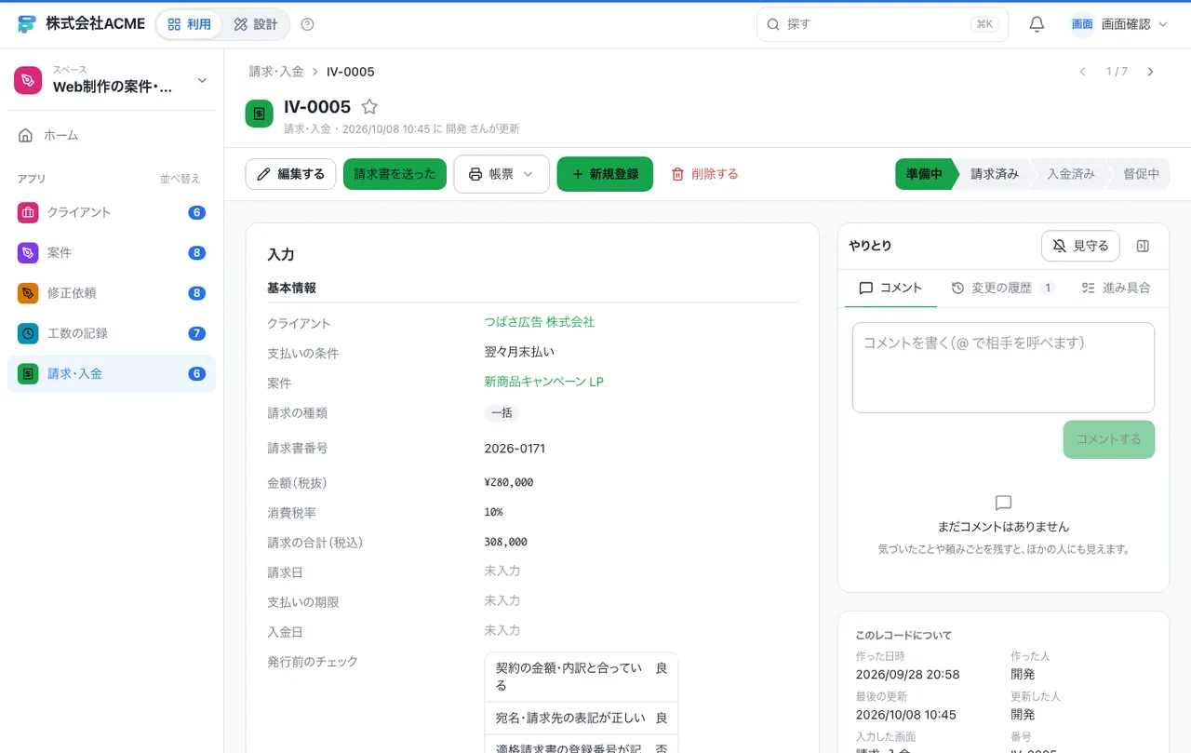1191x753 pixels.
Task: Click 並べ替え in the sidebar
Action: [181, 179]
